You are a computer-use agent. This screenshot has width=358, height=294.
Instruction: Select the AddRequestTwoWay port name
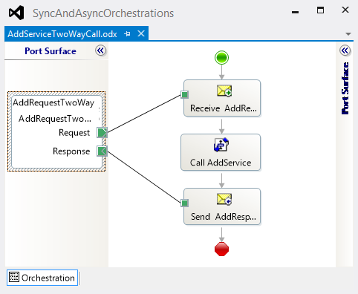pyautogui.click(x=53, y=102)
